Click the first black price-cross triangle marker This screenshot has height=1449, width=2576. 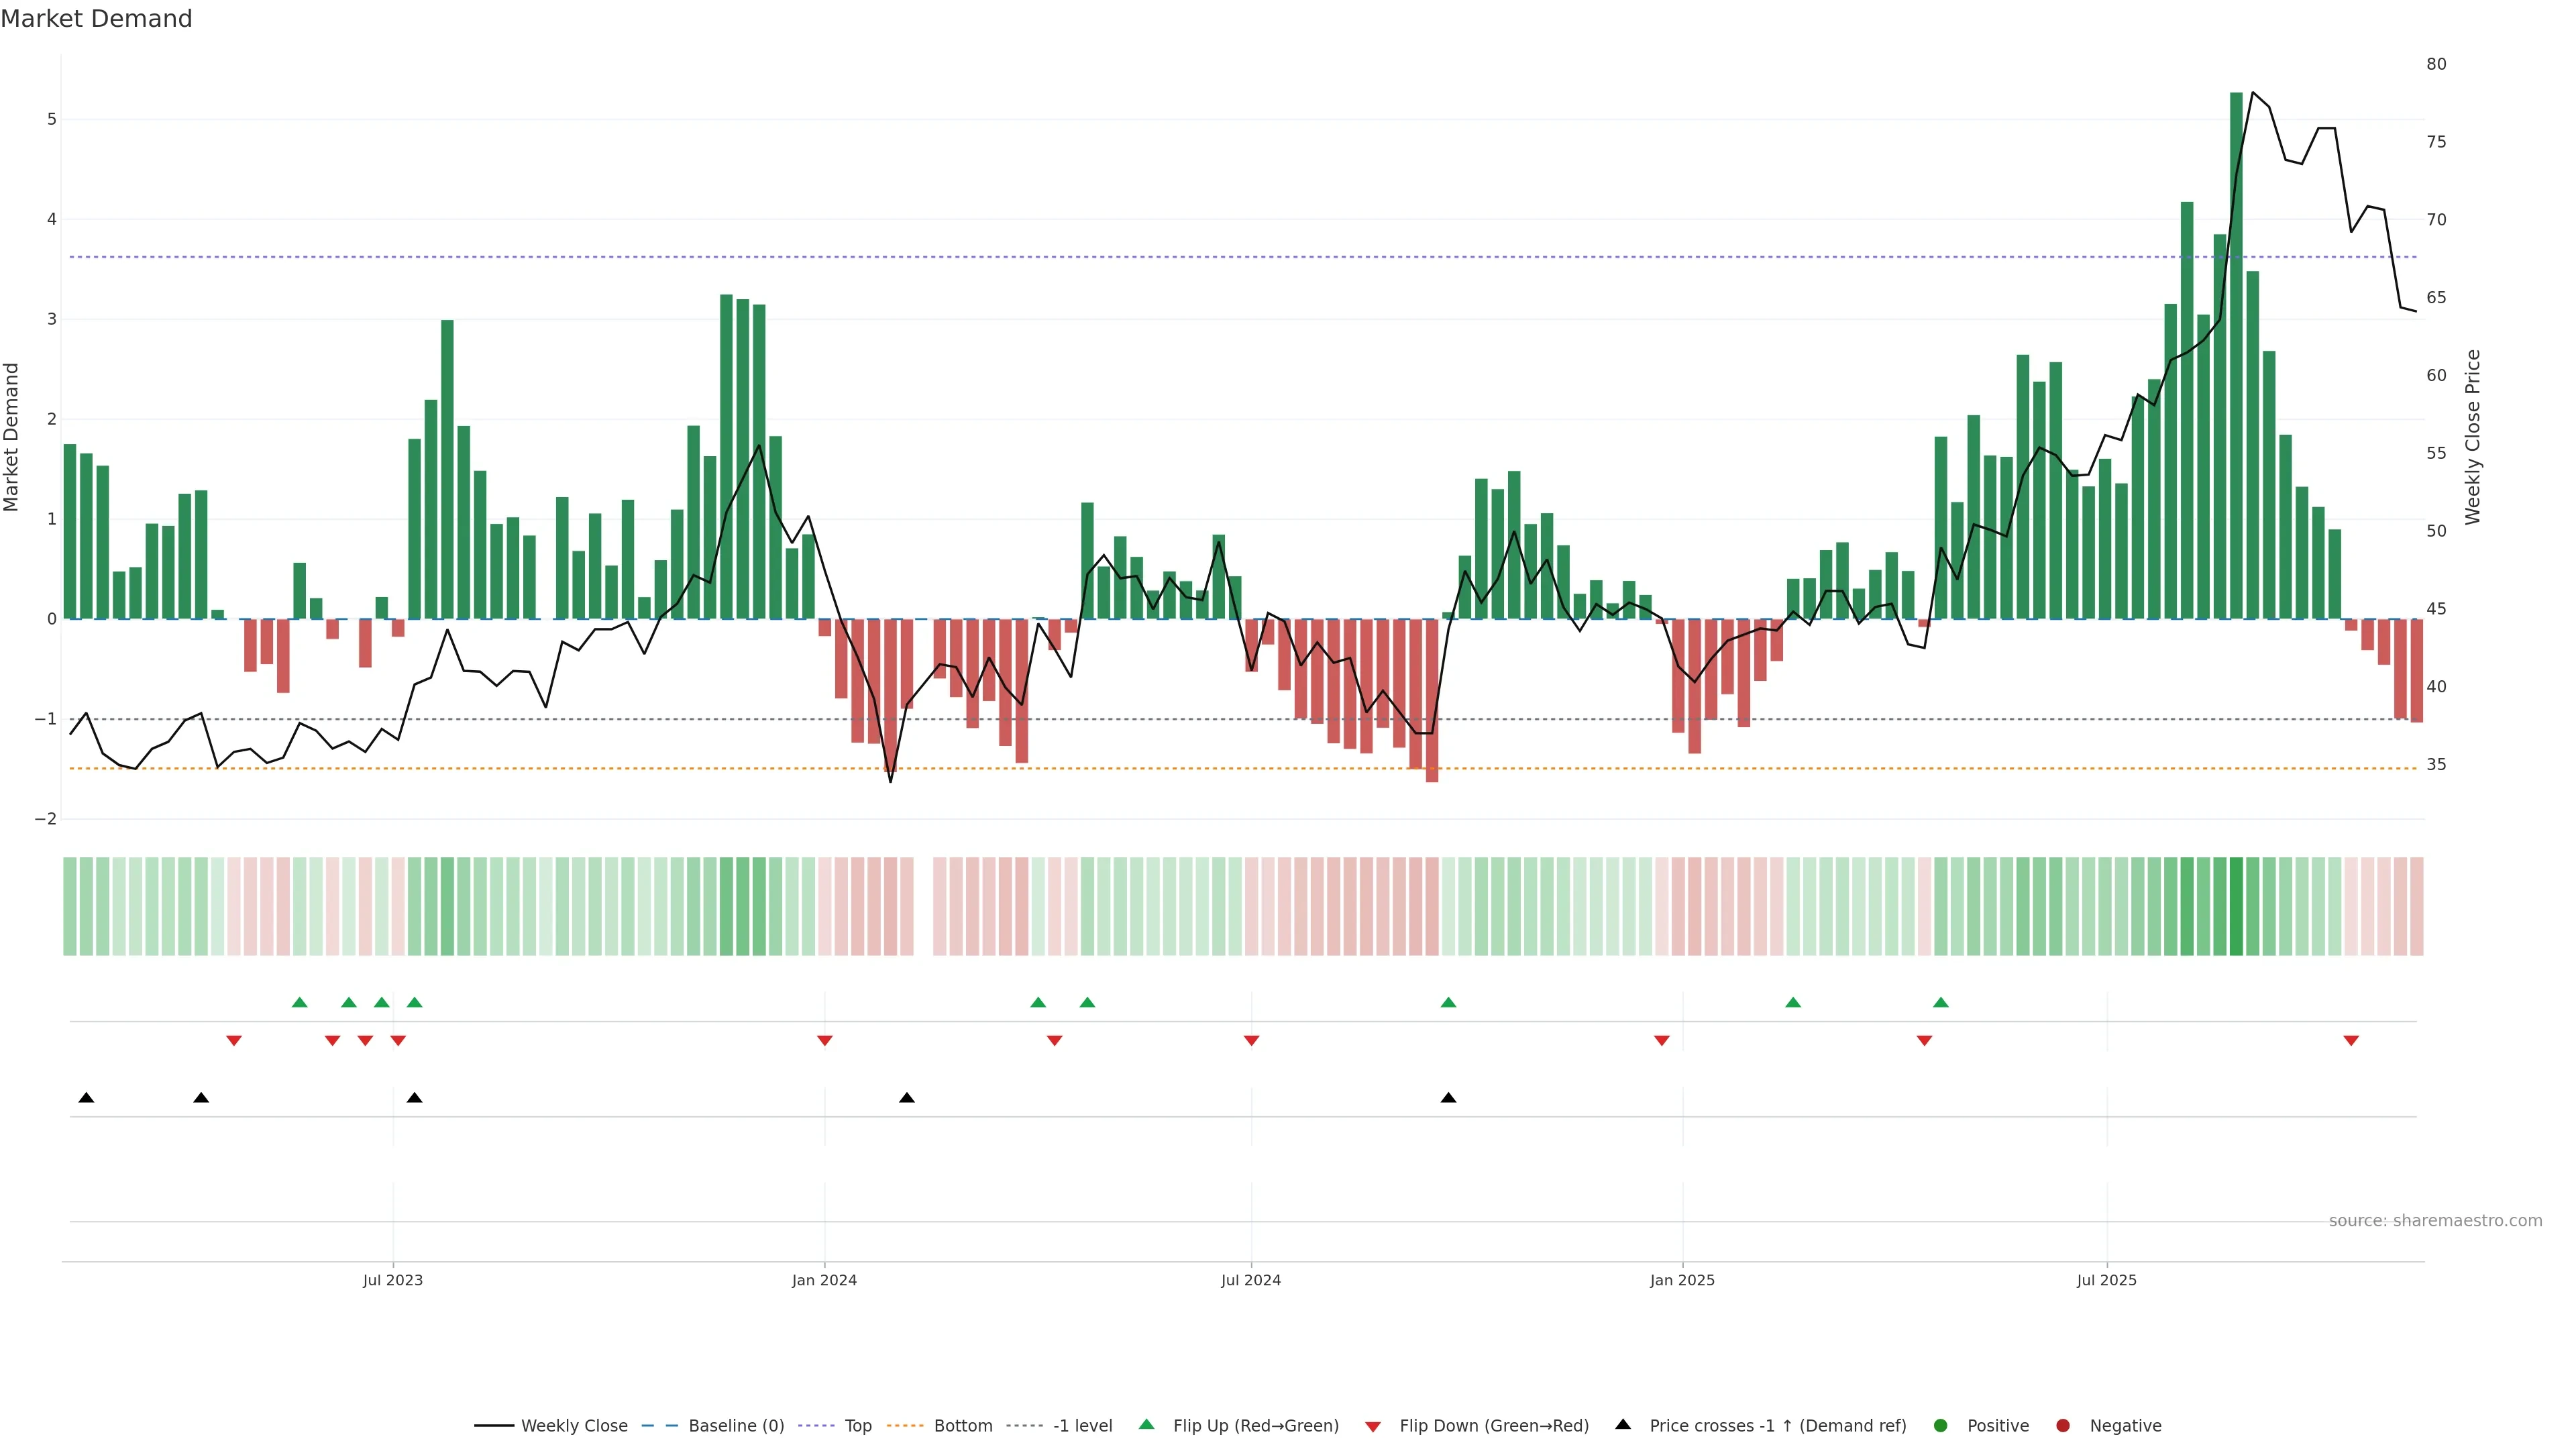[x=86, y=1098]
